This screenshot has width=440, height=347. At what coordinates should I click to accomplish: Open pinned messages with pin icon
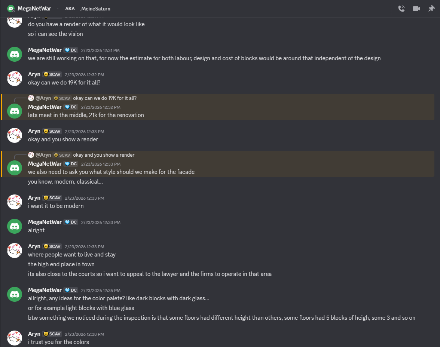431,9
